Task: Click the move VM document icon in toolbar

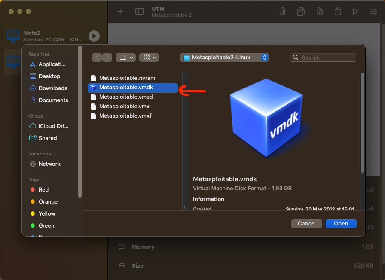Action: pos(319,11)
